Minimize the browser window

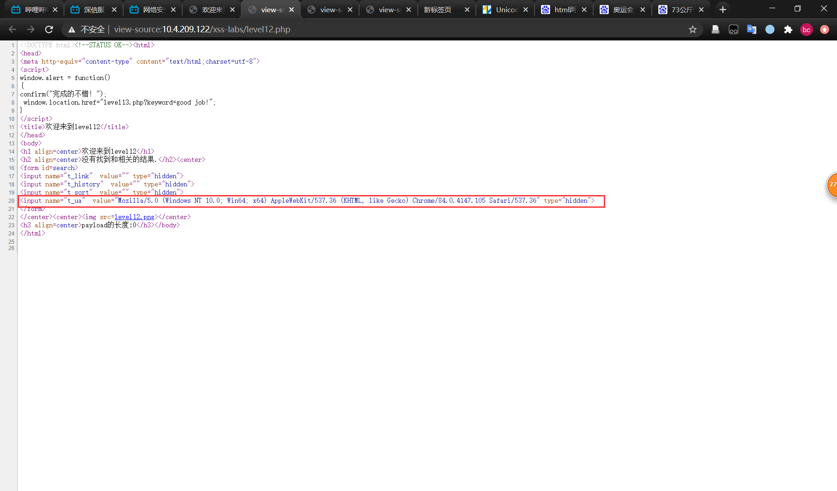772,9
